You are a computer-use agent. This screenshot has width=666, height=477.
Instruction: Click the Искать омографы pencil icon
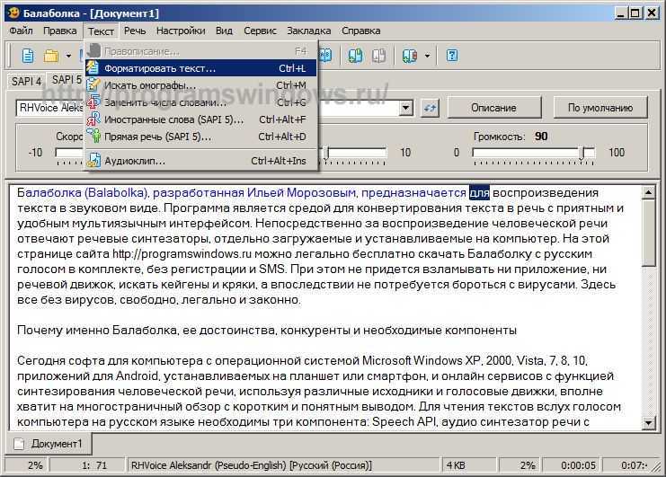[x=93, y=85]
